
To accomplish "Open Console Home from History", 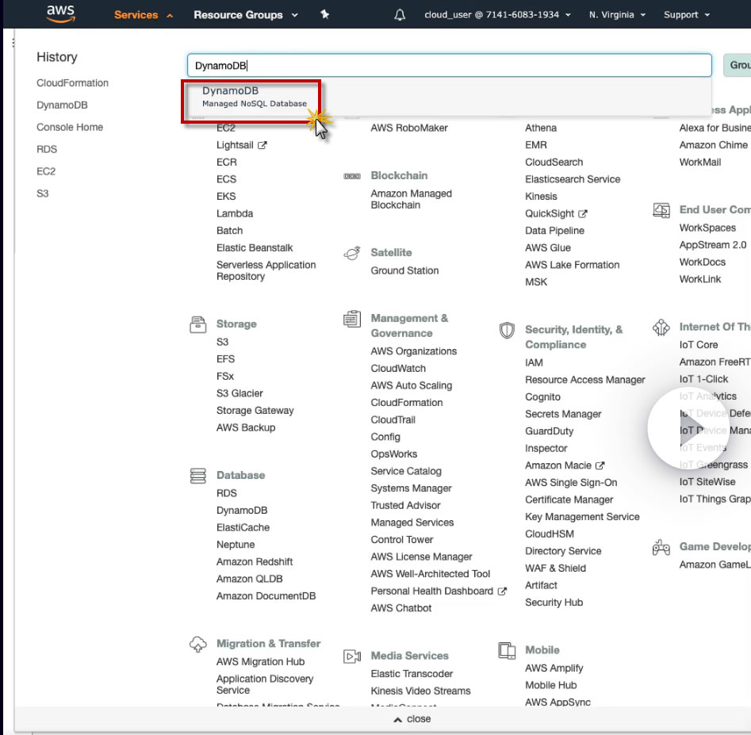I will 70,128.
